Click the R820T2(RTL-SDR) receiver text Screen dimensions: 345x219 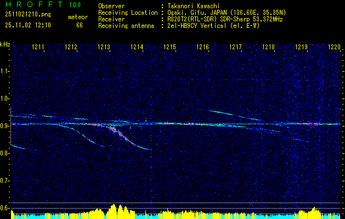pos(225,19)
